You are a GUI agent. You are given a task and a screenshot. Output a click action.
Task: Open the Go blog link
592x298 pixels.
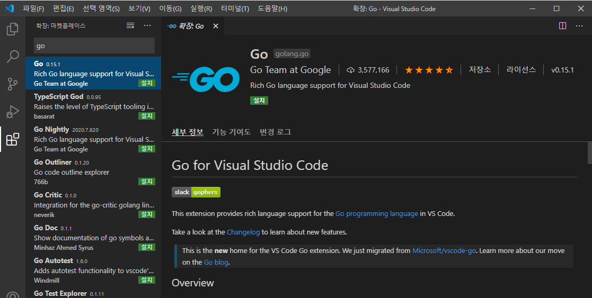tap(216, 263)
